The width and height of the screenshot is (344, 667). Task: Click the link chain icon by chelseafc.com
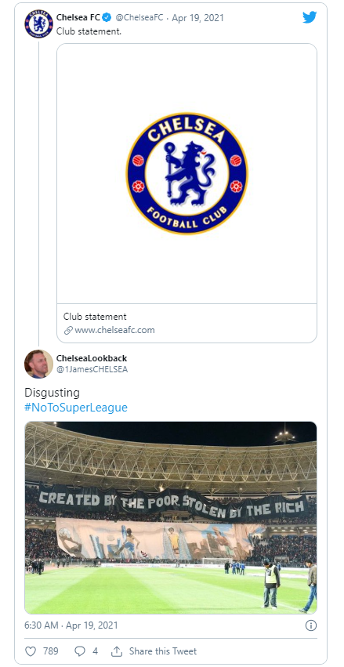68,331
